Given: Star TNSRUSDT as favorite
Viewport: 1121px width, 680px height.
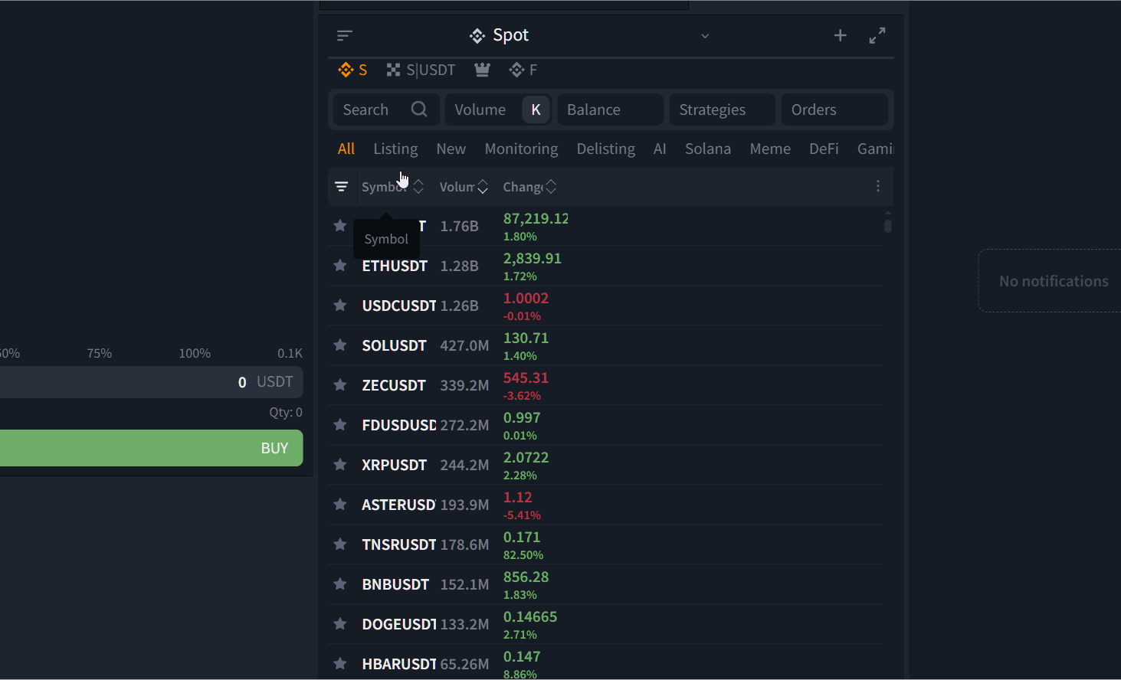Looking at the screenshot, I should [x=340, y=544].
